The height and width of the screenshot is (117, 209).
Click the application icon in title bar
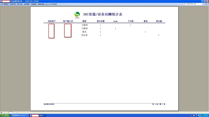1,1
